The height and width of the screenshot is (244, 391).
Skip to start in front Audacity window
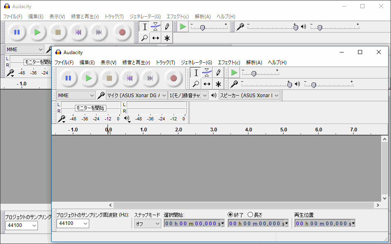tap(130, 78)
